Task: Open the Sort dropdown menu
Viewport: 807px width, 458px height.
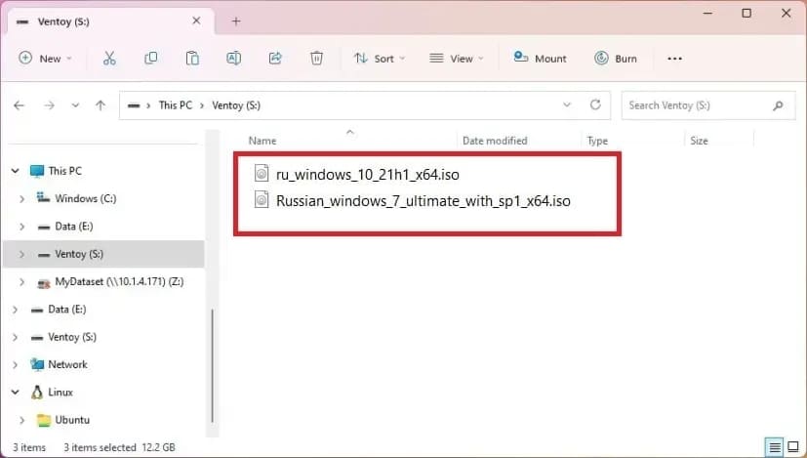Action: click(x=379, y=59)
